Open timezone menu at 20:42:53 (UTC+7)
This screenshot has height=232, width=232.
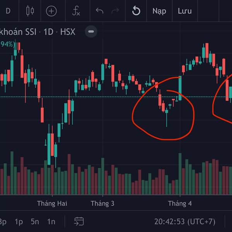pyautogui.click(x=185, y=222)
